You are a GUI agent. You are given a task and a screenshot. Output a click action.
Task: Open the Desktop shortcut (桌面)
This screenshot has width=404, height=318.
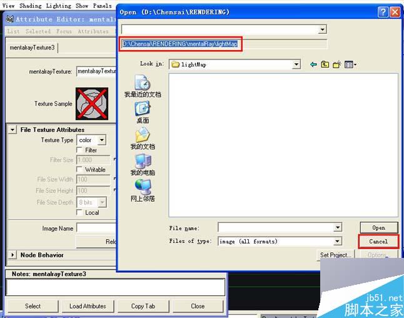tap(143, 113)
